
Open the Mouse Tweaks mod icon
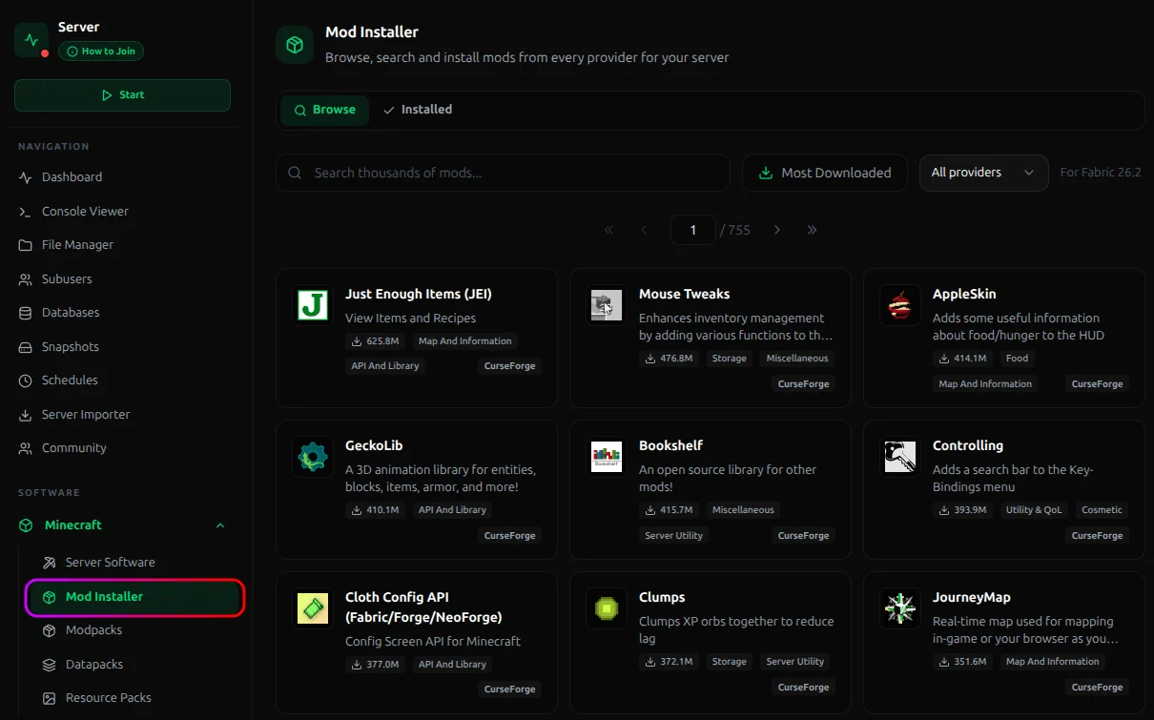pos(606,305)
